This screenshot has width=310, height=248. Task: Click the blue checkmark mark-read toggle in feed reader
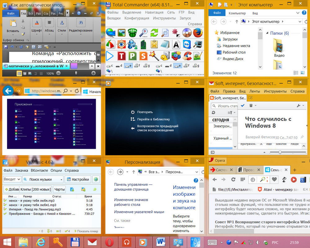pyautogui.click(x=243, y=105)
